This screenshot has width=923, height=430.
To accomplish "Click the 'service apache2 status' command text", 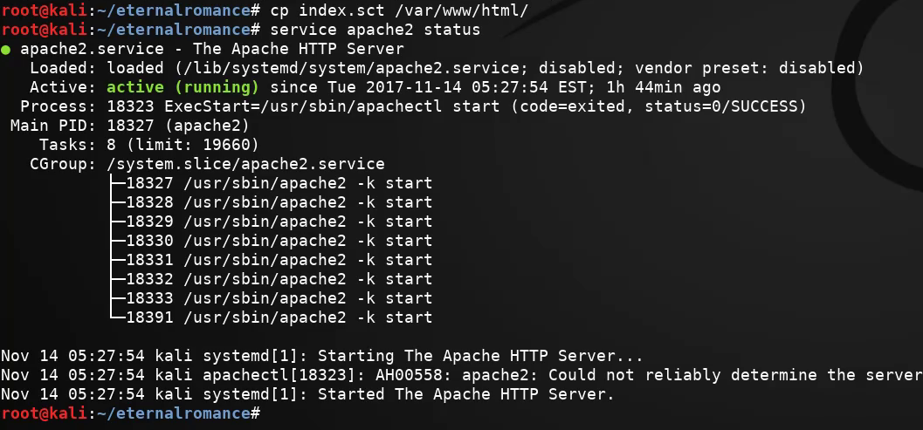I will [x=375, y=30].
